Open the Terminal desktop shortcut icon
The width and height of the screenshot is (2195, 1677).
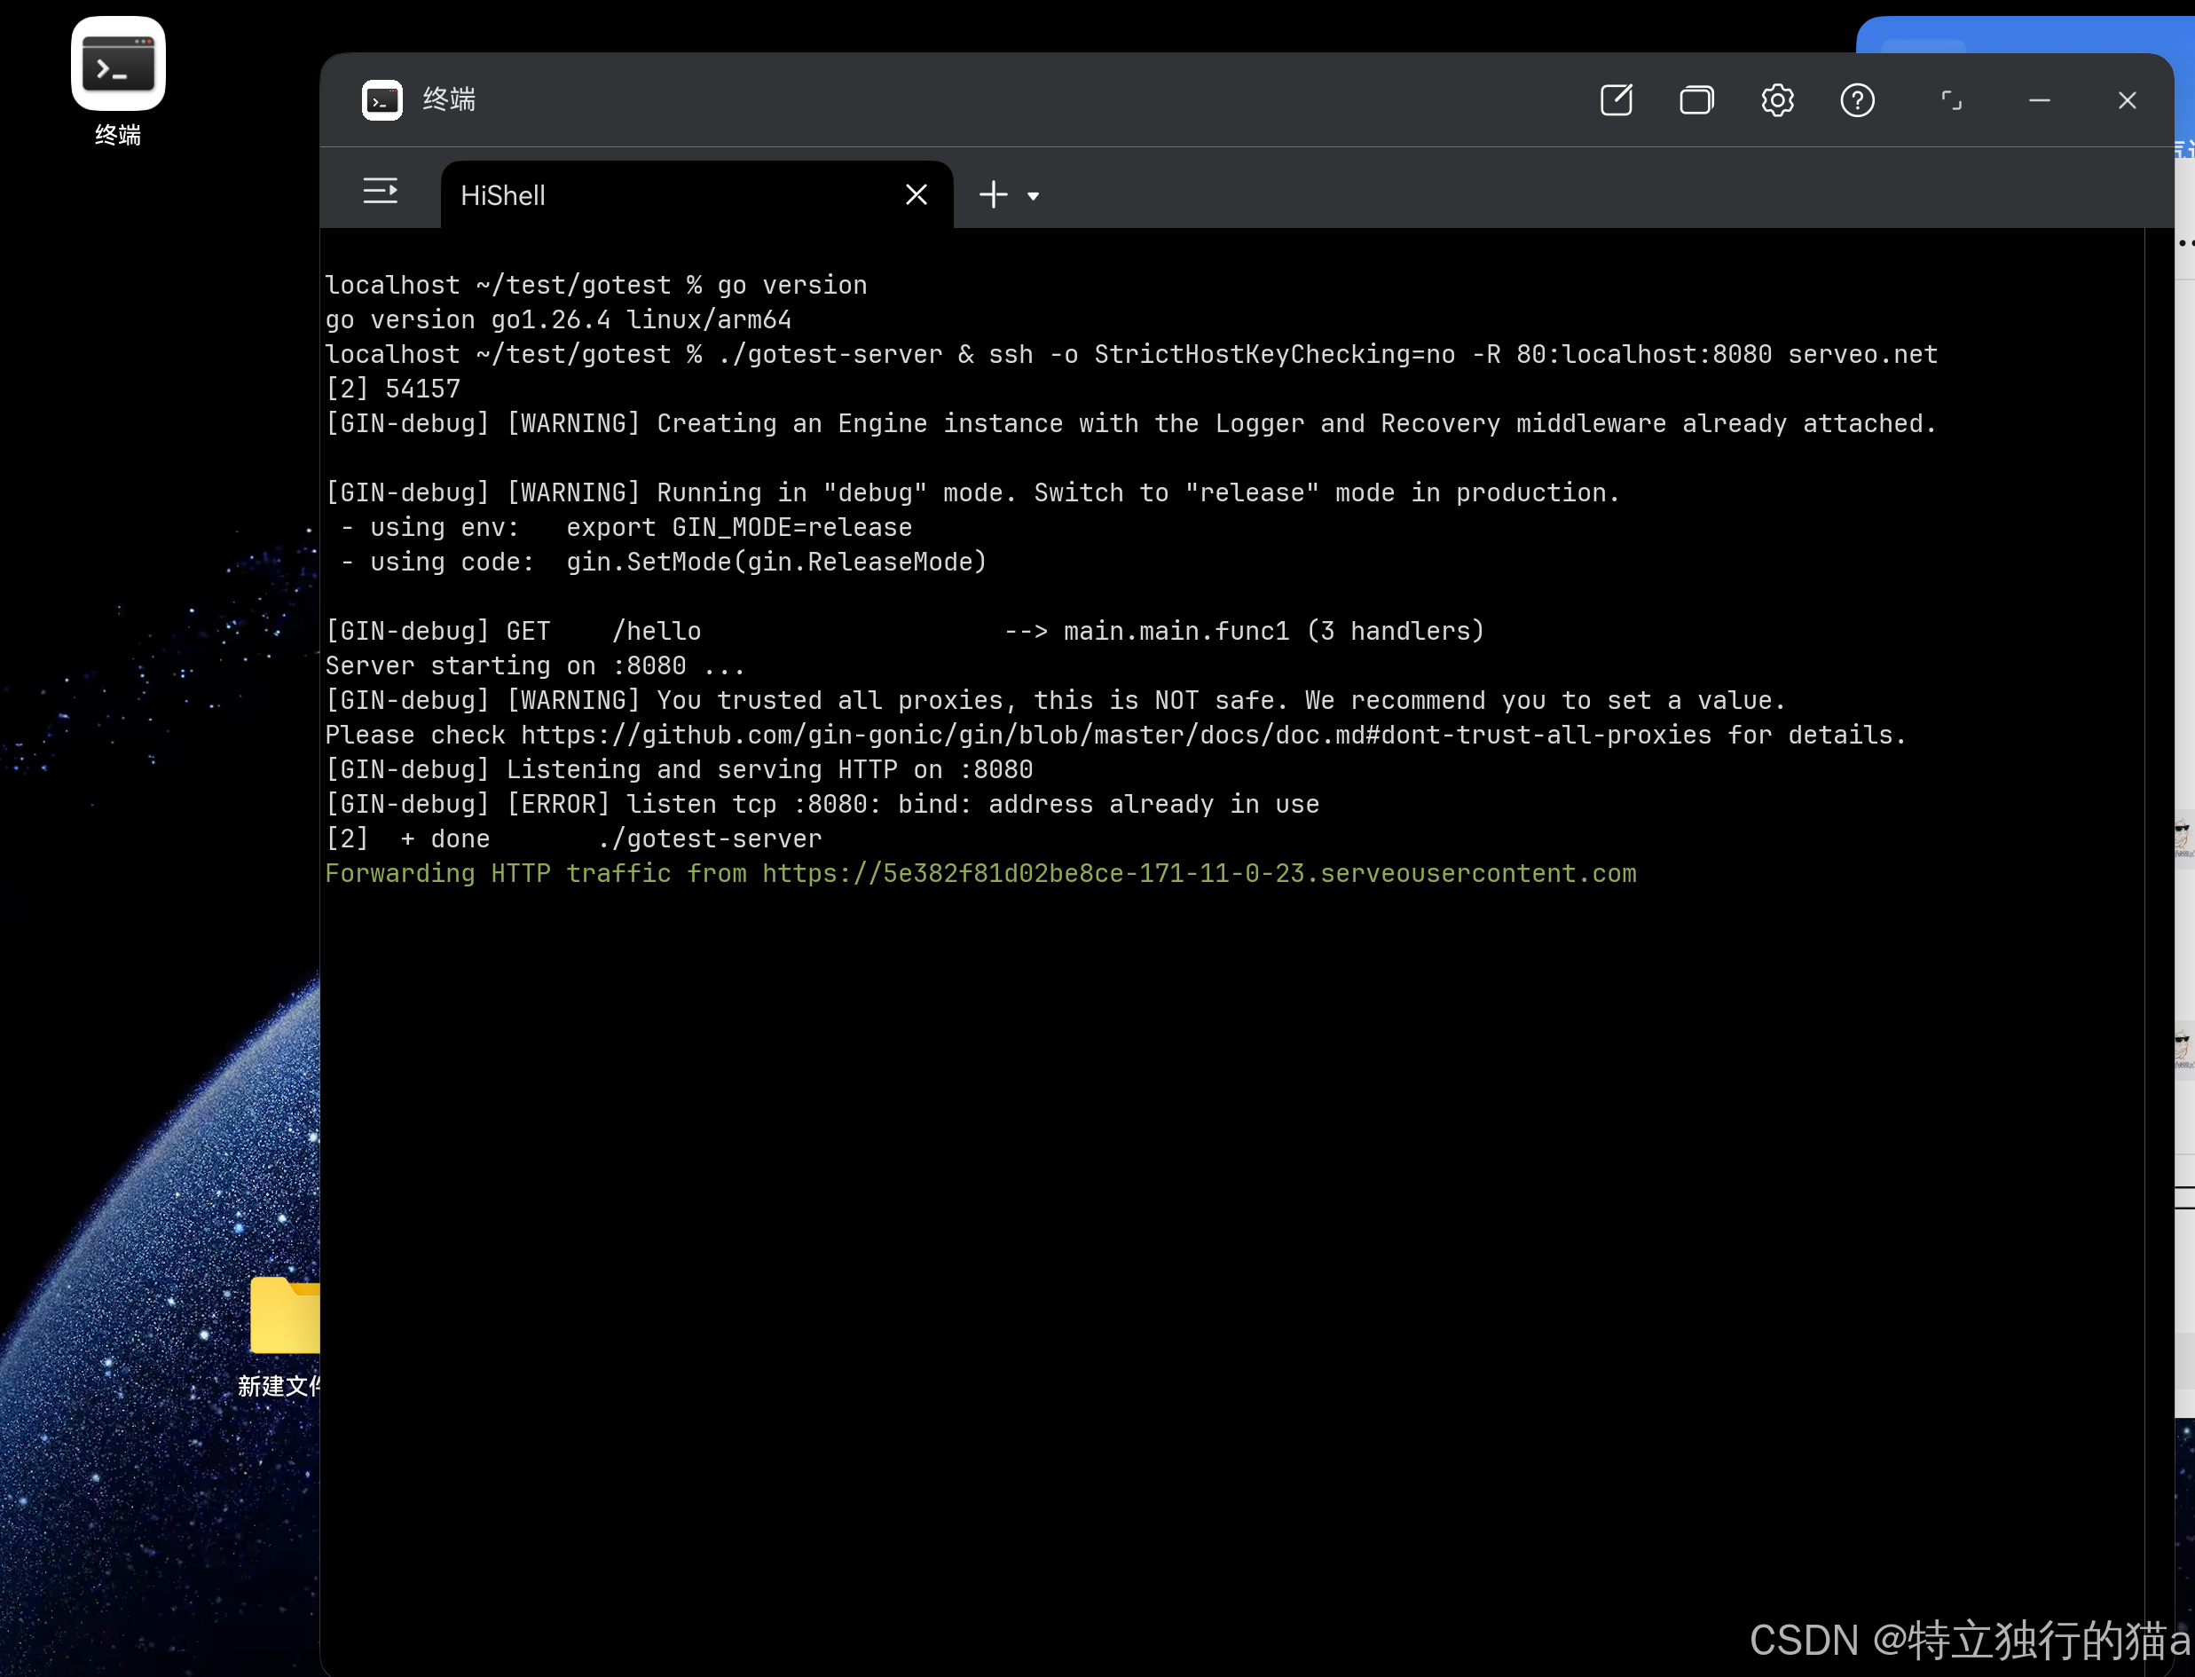(x=118, y=64)
